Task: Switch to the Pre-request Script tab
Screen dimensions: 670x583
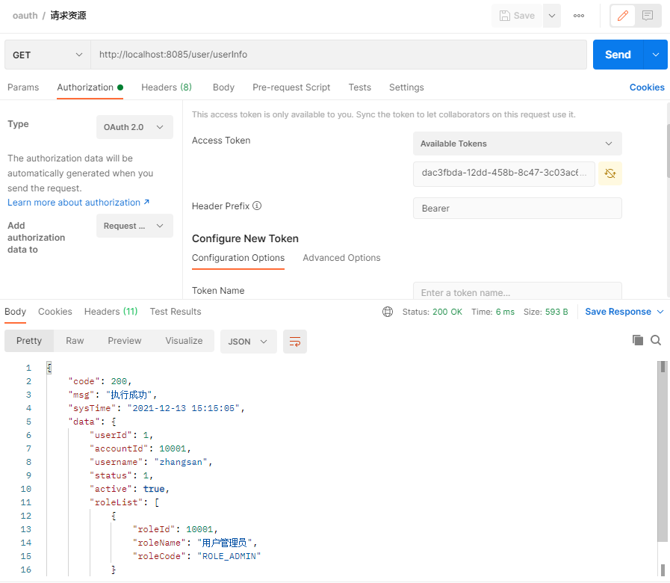Action: point(291,87)
